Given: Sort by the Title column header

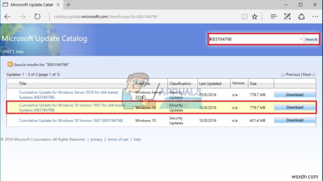Looking at the screenshot, I should [23, 83].
